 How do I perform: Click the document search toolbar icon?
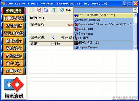click(x=46, y=10)
